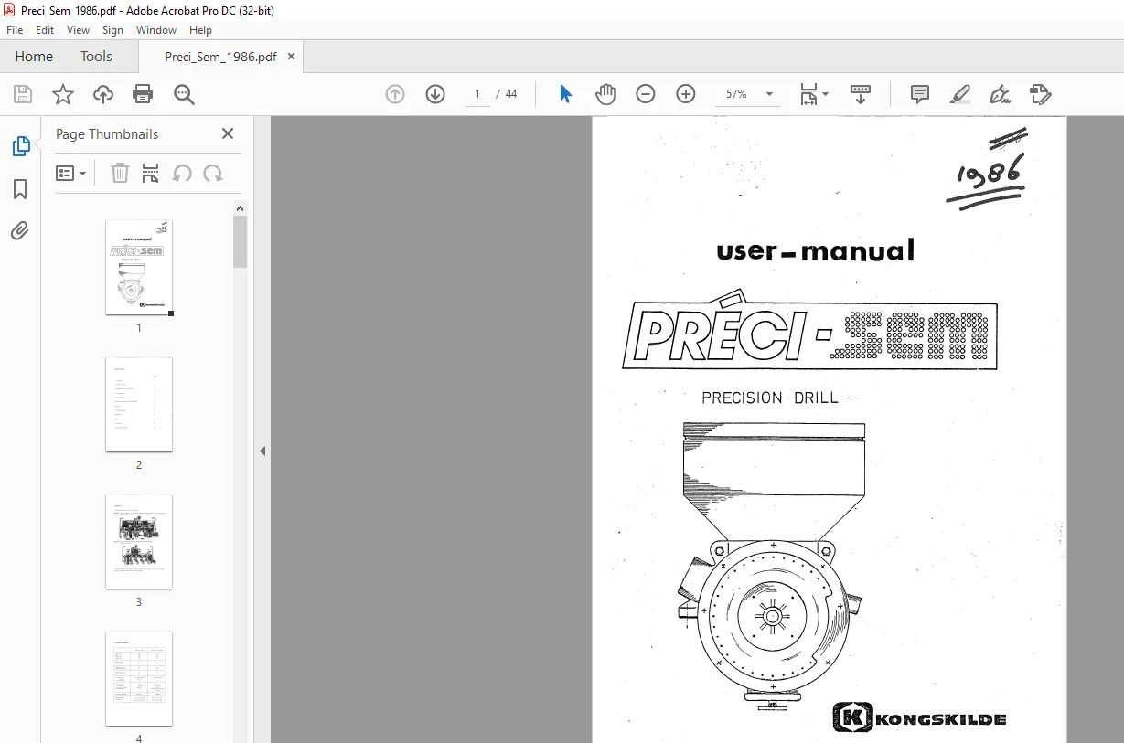This screenshot has width=1124, height=743.
Task: Open the Attachments paperclip panel
Action: pyautogui.click(x=20, y=230)
